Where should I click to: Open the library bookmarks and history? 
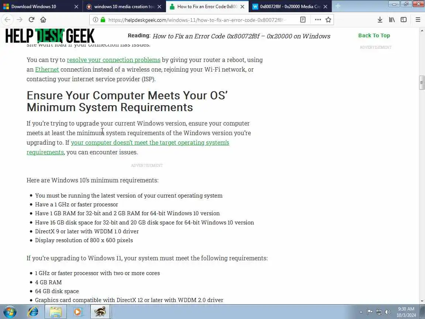[392, 20]
